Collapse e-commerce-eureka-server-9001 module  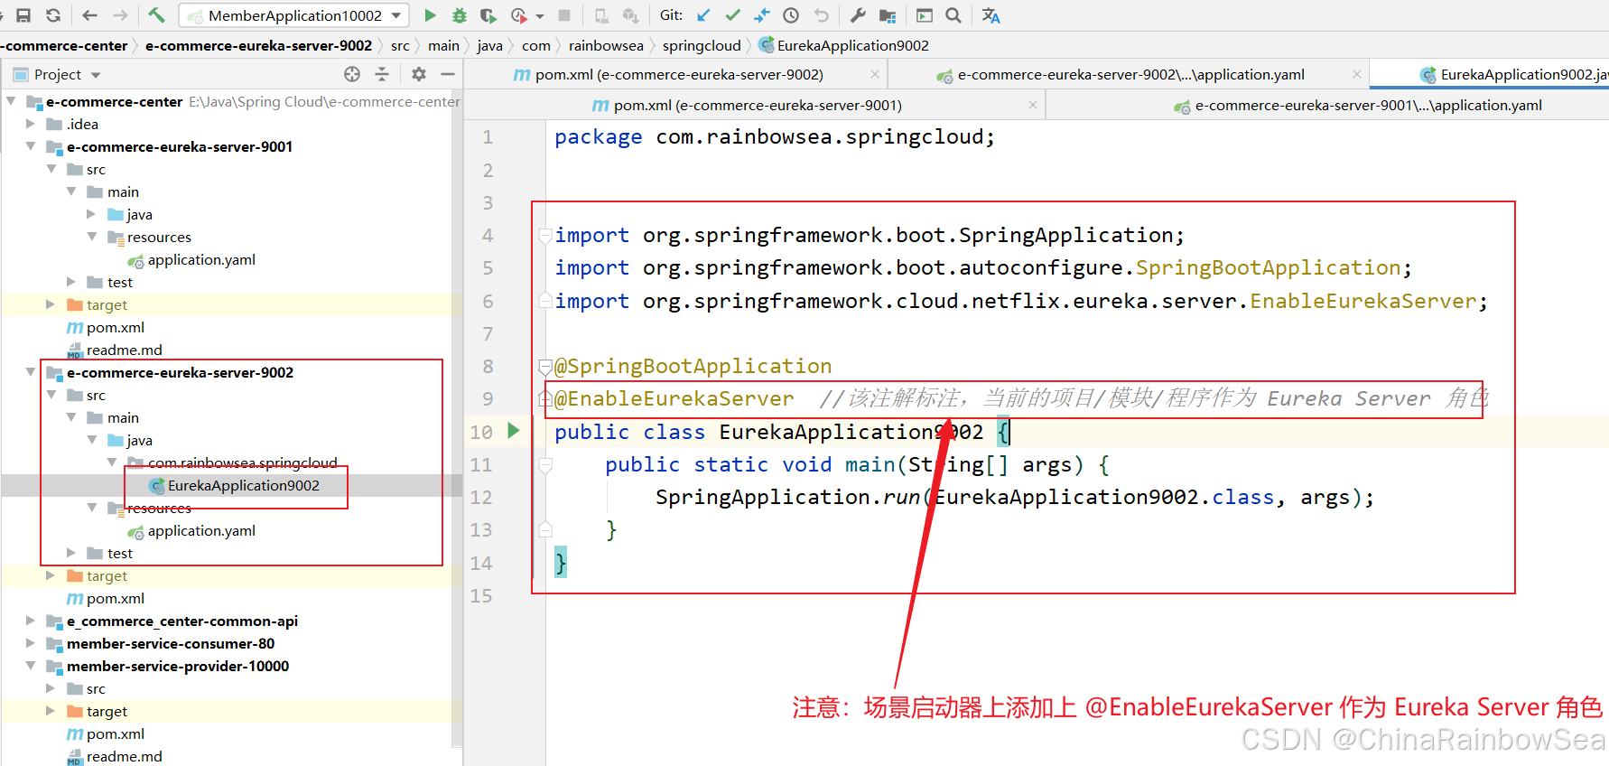(31, 146)
